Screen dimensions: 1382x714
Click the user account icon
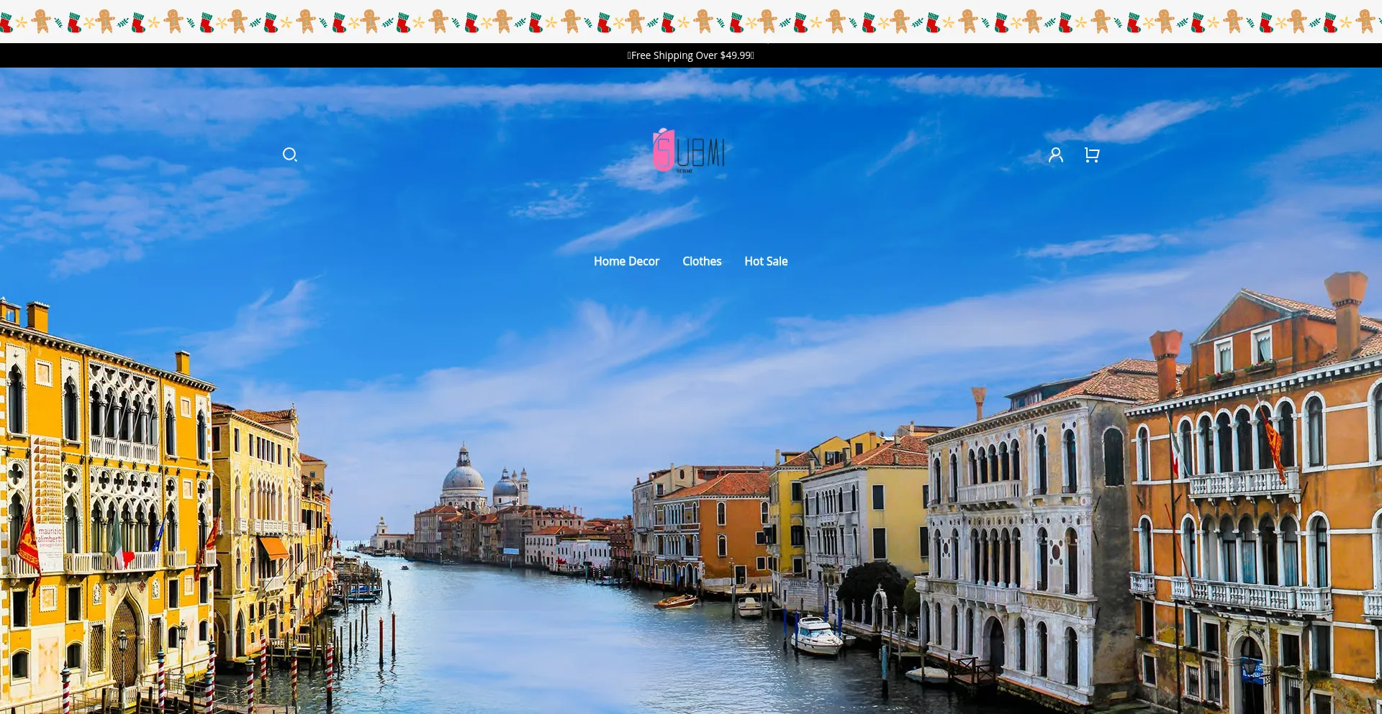point(1055,155)
